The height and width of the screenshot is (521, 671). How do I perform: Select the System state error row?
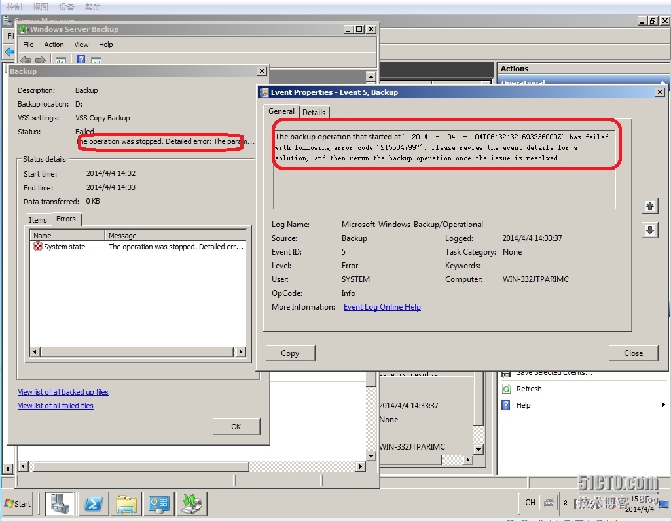pos(138,247)
